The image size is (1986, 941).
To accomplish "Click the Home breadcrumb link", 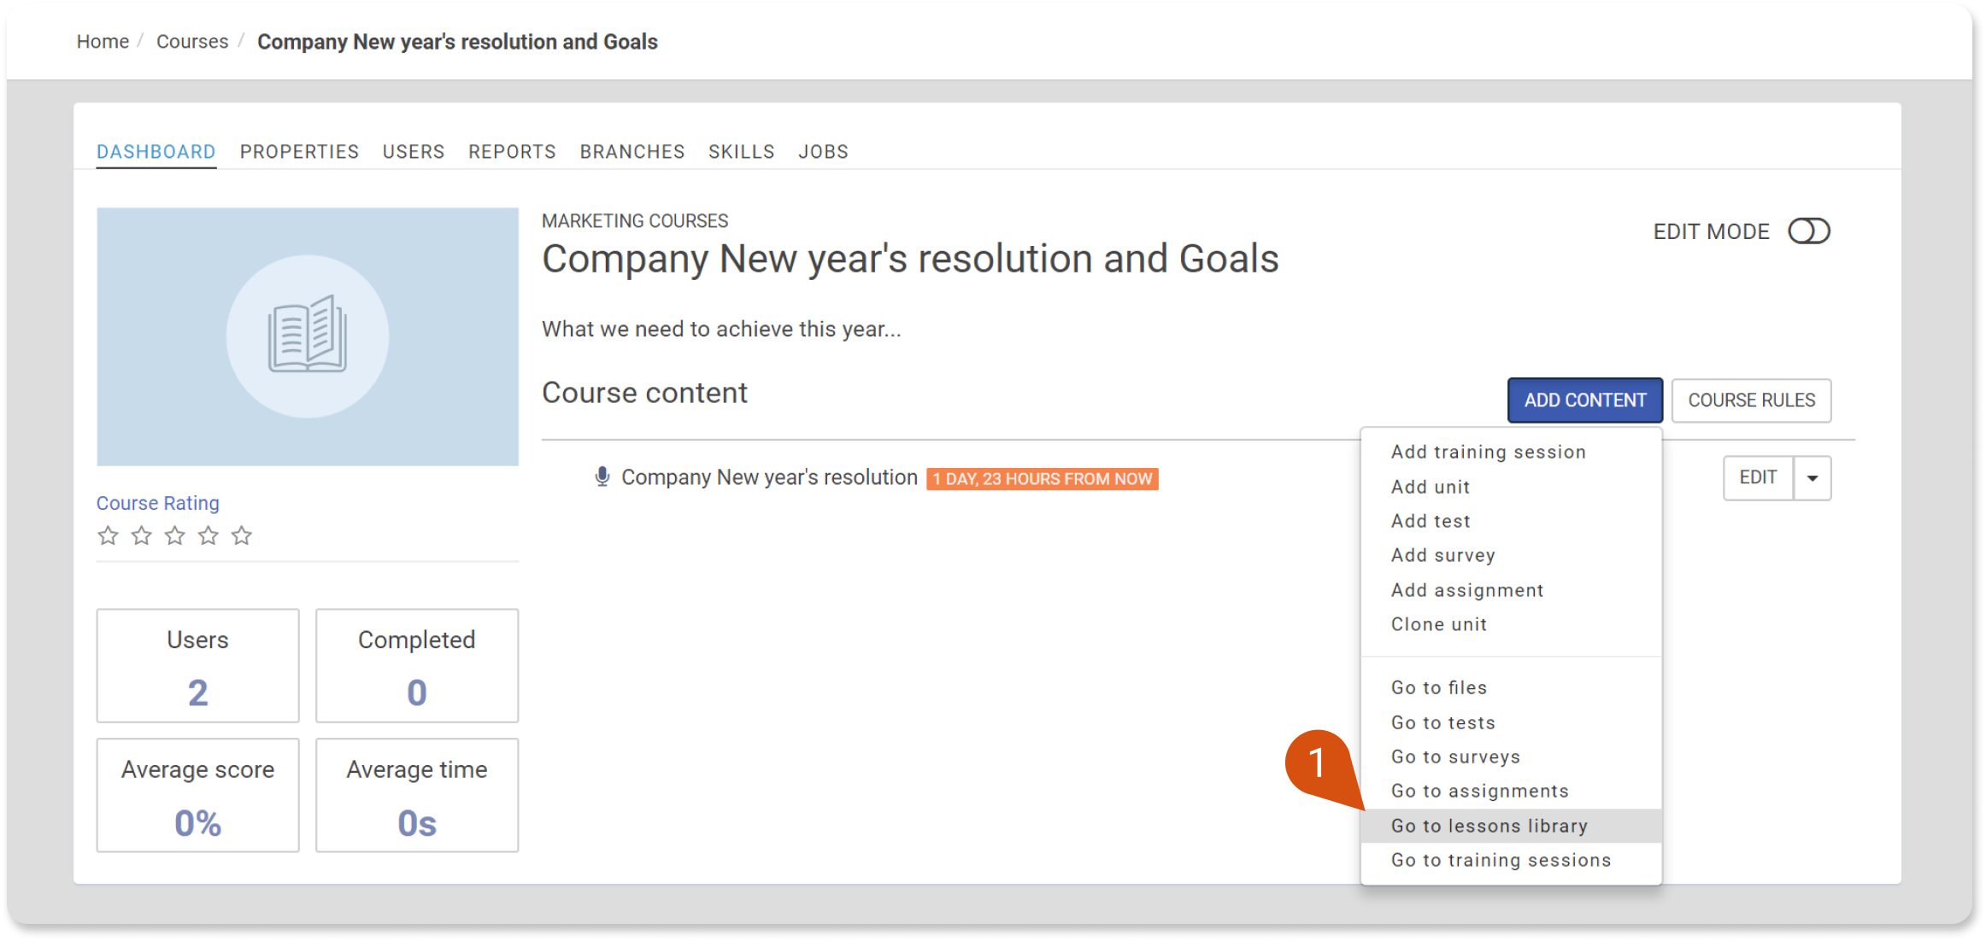I will [x=103, y=42].
